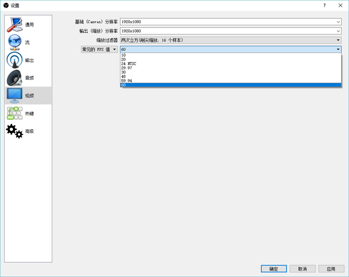The width and height of the screenshot is (349, 277).
Task: Click the 视频 (Video) monitor icon
Action: click(15, 95)
